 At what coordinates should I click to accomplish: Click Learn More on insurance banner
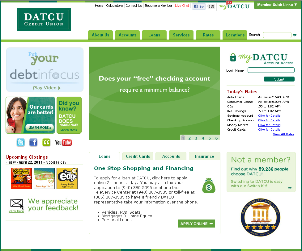69,130
